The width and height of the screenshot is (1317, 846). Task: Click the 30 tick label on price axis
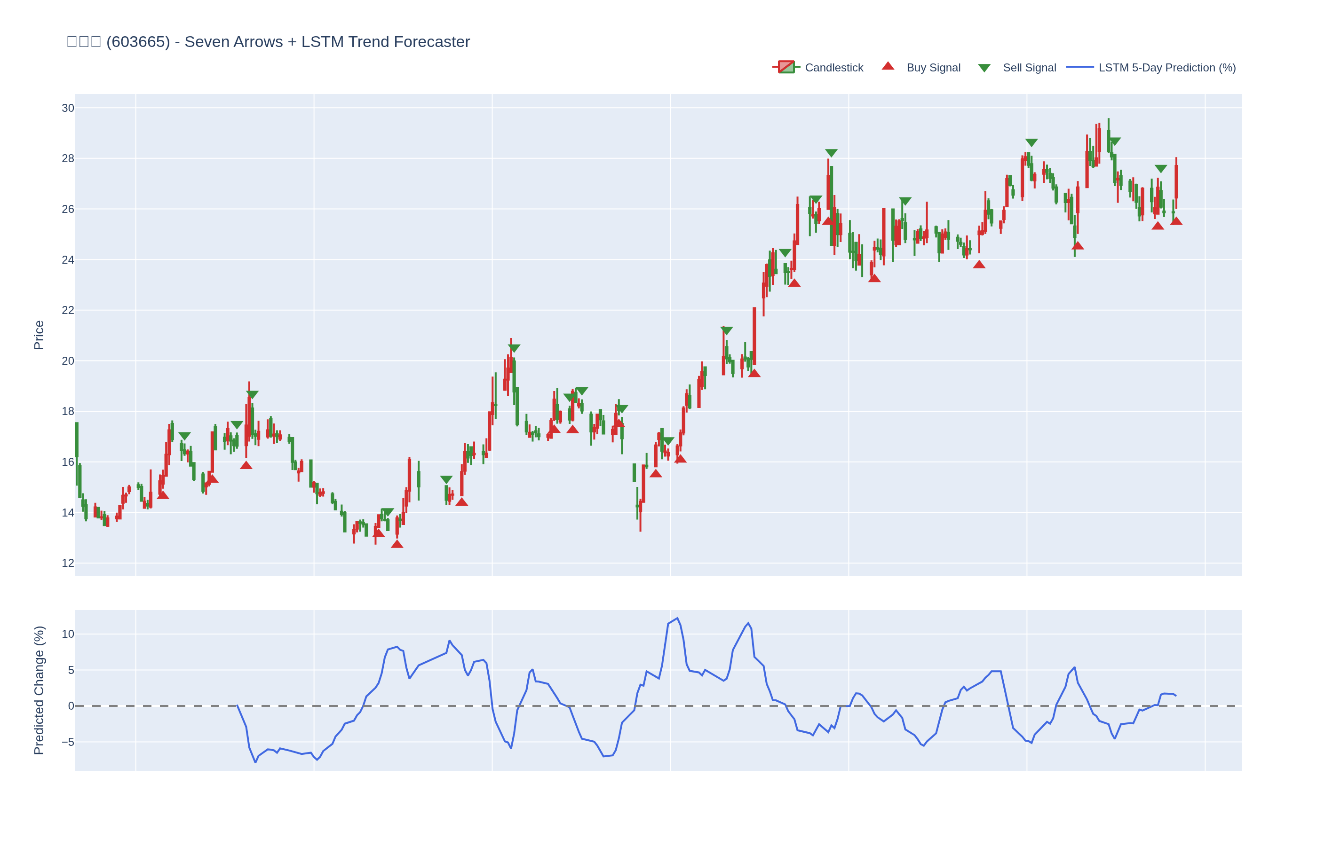pos(68,108)
